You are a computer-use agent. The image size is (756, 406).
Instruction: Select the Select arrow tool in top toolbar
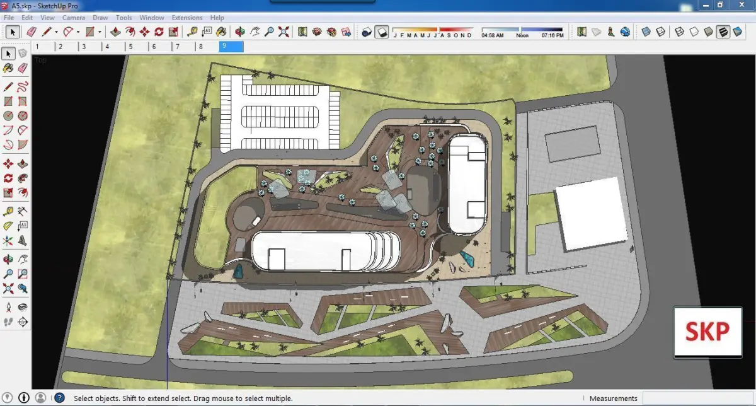(13, 32)
